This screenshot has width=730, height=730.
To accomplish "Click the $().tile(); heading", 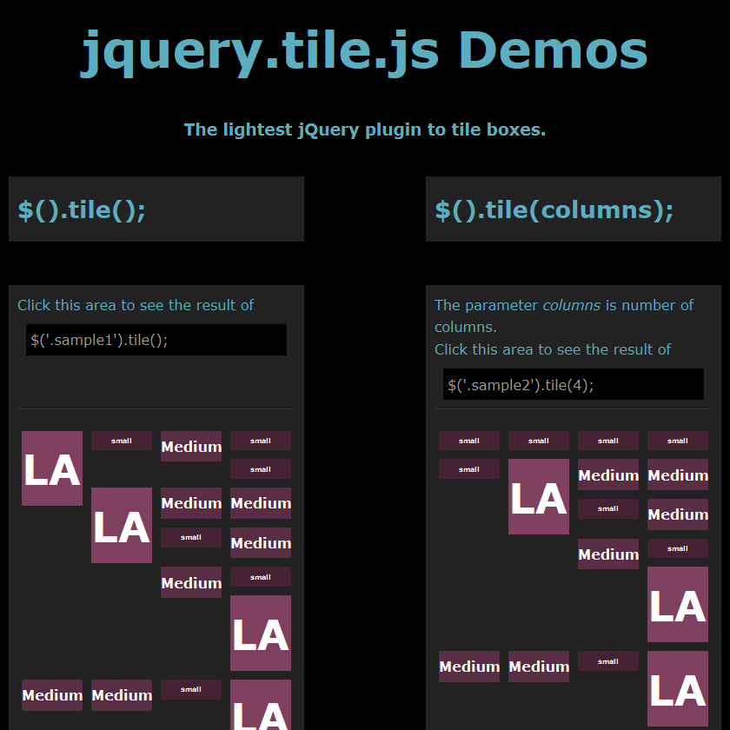I will click(x=83, y=209).
